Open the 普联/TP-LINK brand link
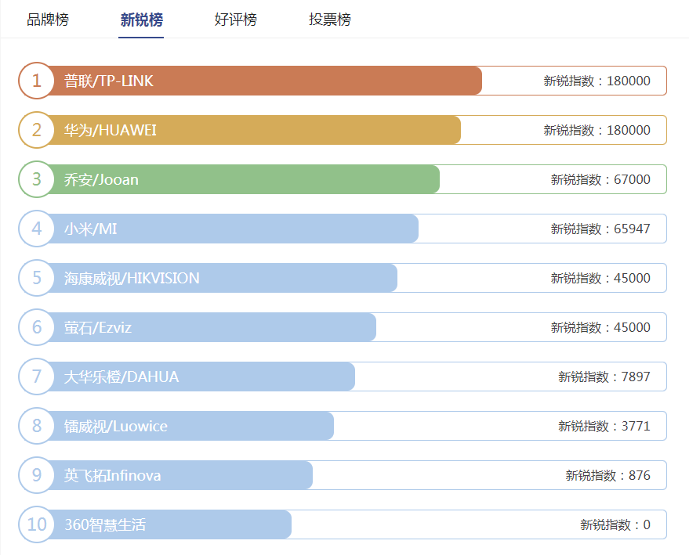689x555 pixels. (109, 81)
